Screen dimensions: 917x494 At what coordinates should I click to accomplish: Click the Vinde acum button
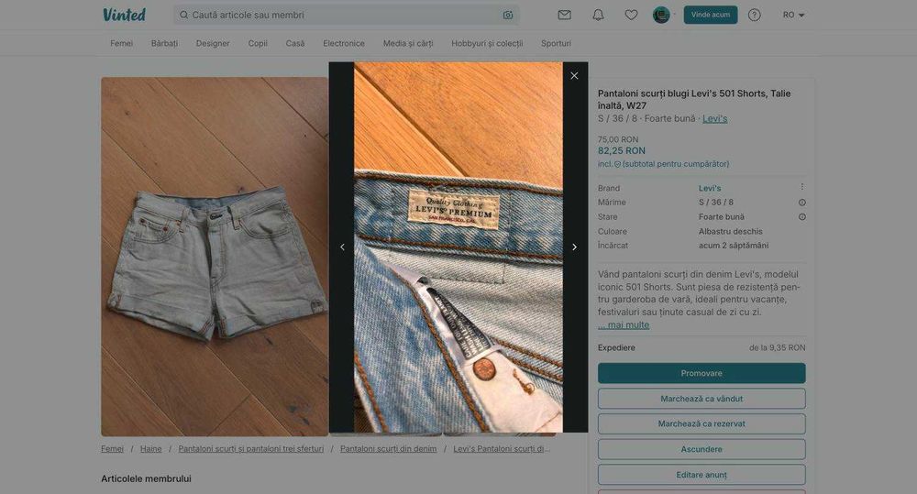(x=711, y=16)
